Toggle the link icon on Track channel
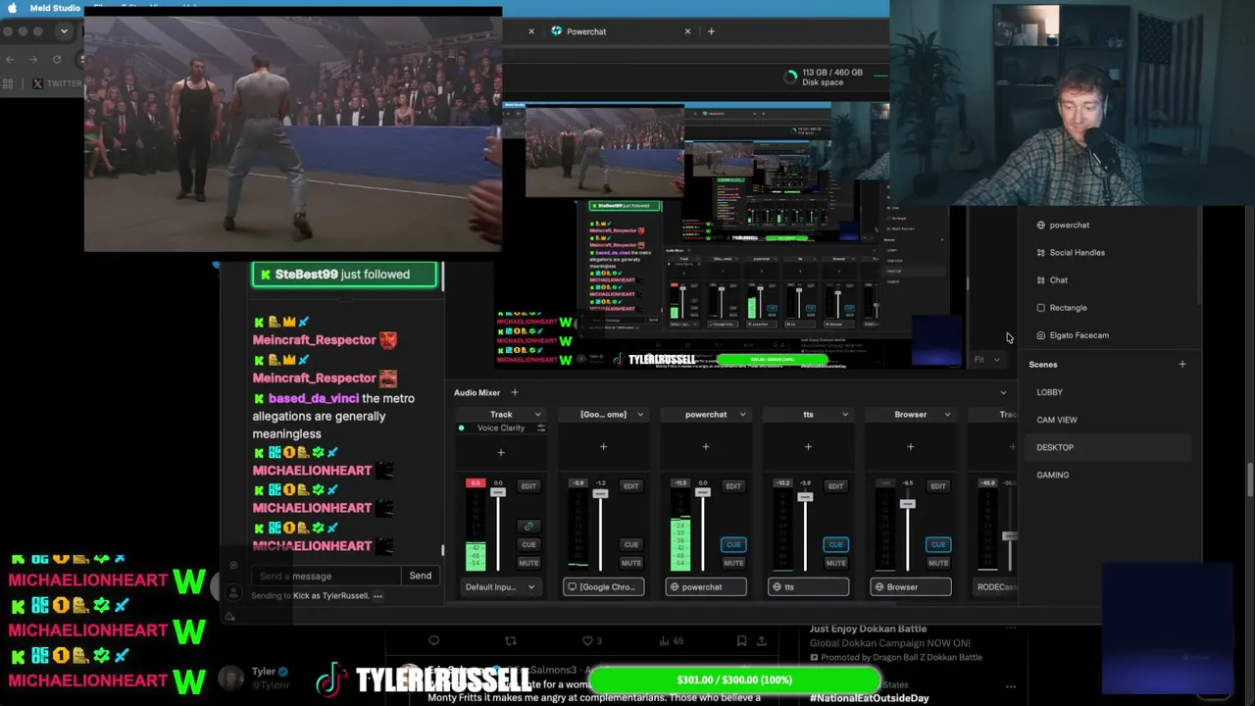 point(528,527)
